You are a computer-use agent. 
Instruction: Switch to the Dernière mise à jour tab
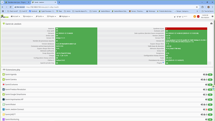pos(17,2)
